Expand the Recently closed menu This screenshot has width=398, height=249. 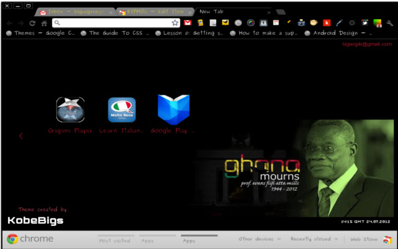[314, 239]
